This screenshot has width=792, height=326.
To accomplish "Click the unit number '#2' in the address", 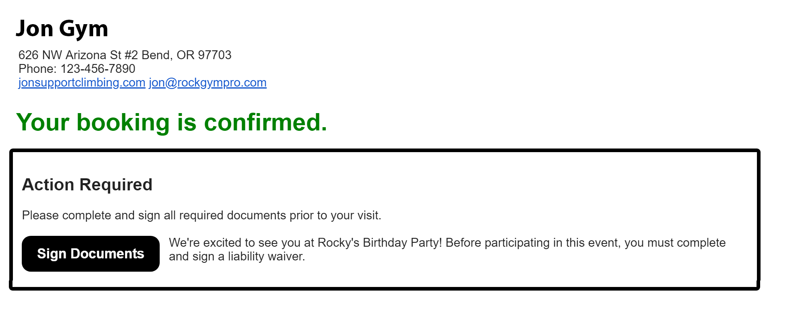I will click(x=131, y=55).
